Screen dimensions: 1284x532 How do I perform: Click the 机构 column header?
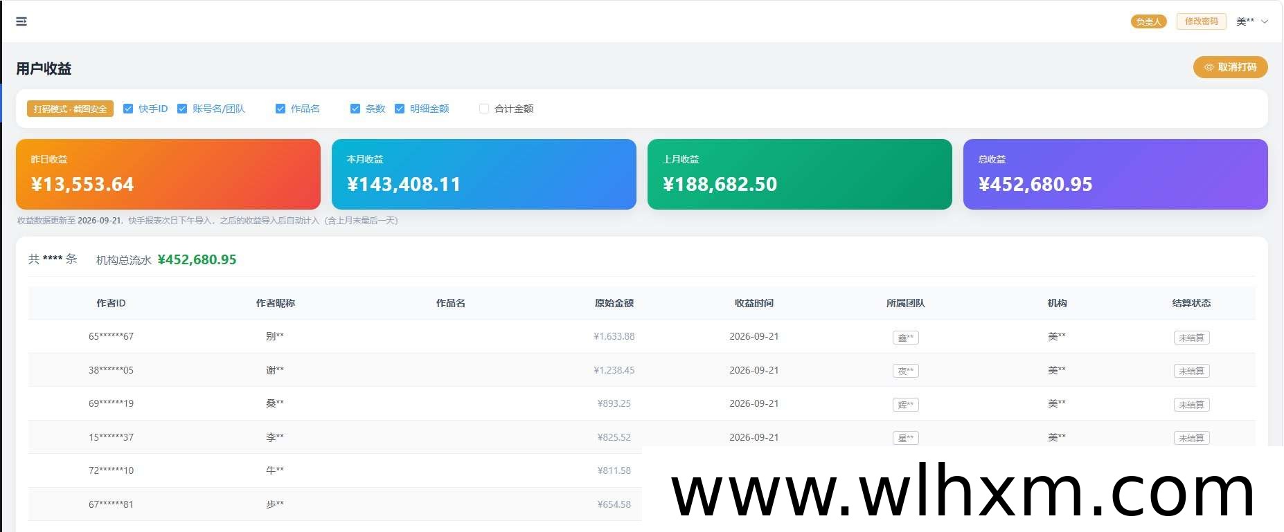tap(1057, 303)
